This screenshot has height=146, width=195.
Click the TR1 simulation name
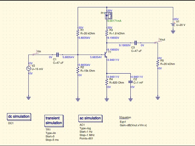click(x=48, y=130)
